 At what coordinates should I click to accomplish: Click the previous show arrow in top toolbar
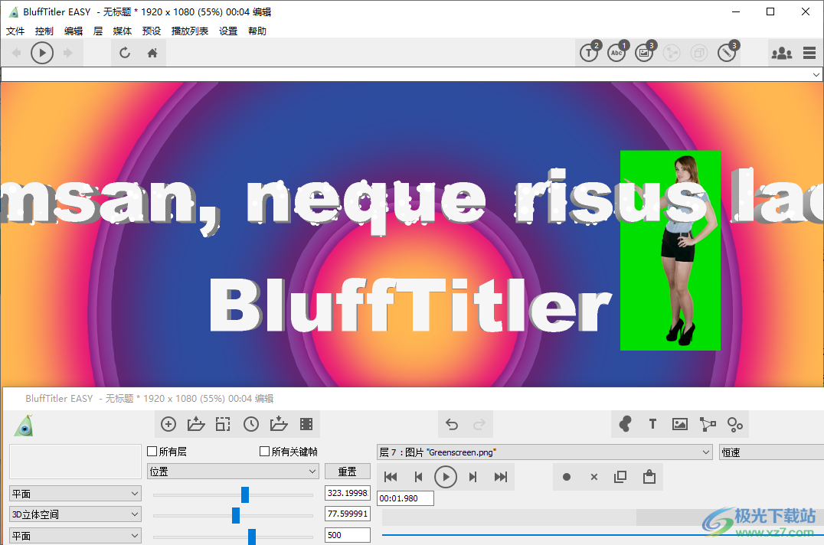tap(16, 53)
